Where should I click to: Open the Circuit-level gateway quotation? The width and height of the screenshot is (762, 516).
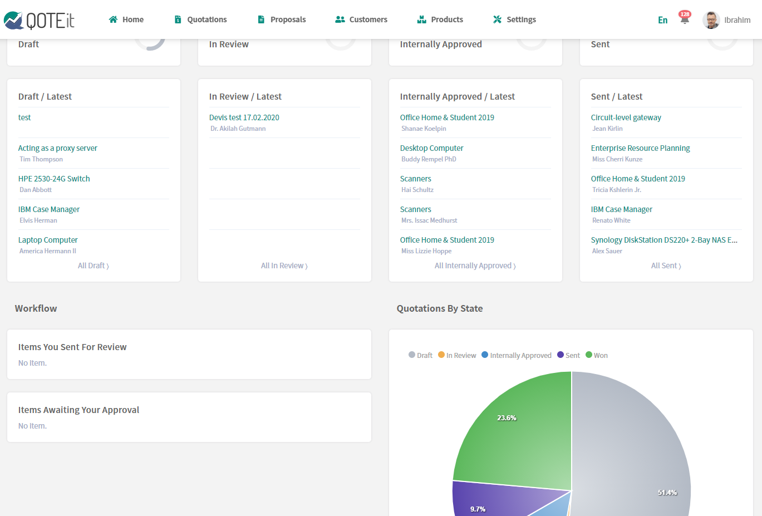626,117
